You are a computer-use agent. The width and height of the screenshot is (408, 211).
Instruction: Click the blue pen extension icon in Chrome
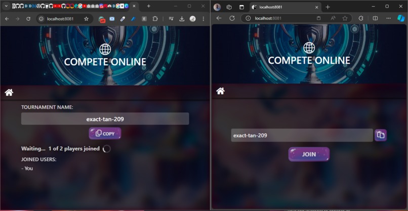coord(133,19)
